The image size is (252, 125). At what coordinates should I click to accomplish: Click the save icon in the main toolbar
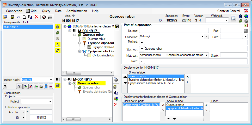click(x=12, y=17)
